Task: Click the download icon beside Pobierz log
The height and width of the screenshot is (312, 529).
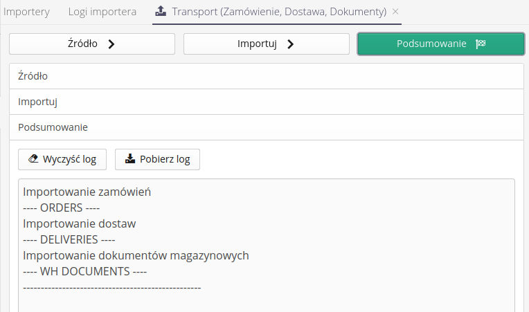Action: 129,159
